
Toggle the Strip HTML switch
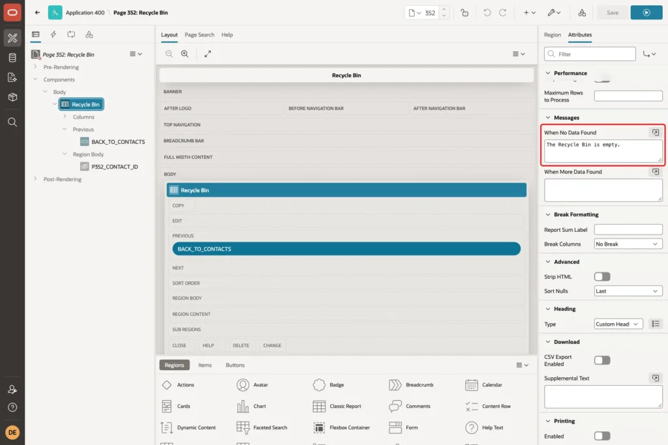point(602,276)
